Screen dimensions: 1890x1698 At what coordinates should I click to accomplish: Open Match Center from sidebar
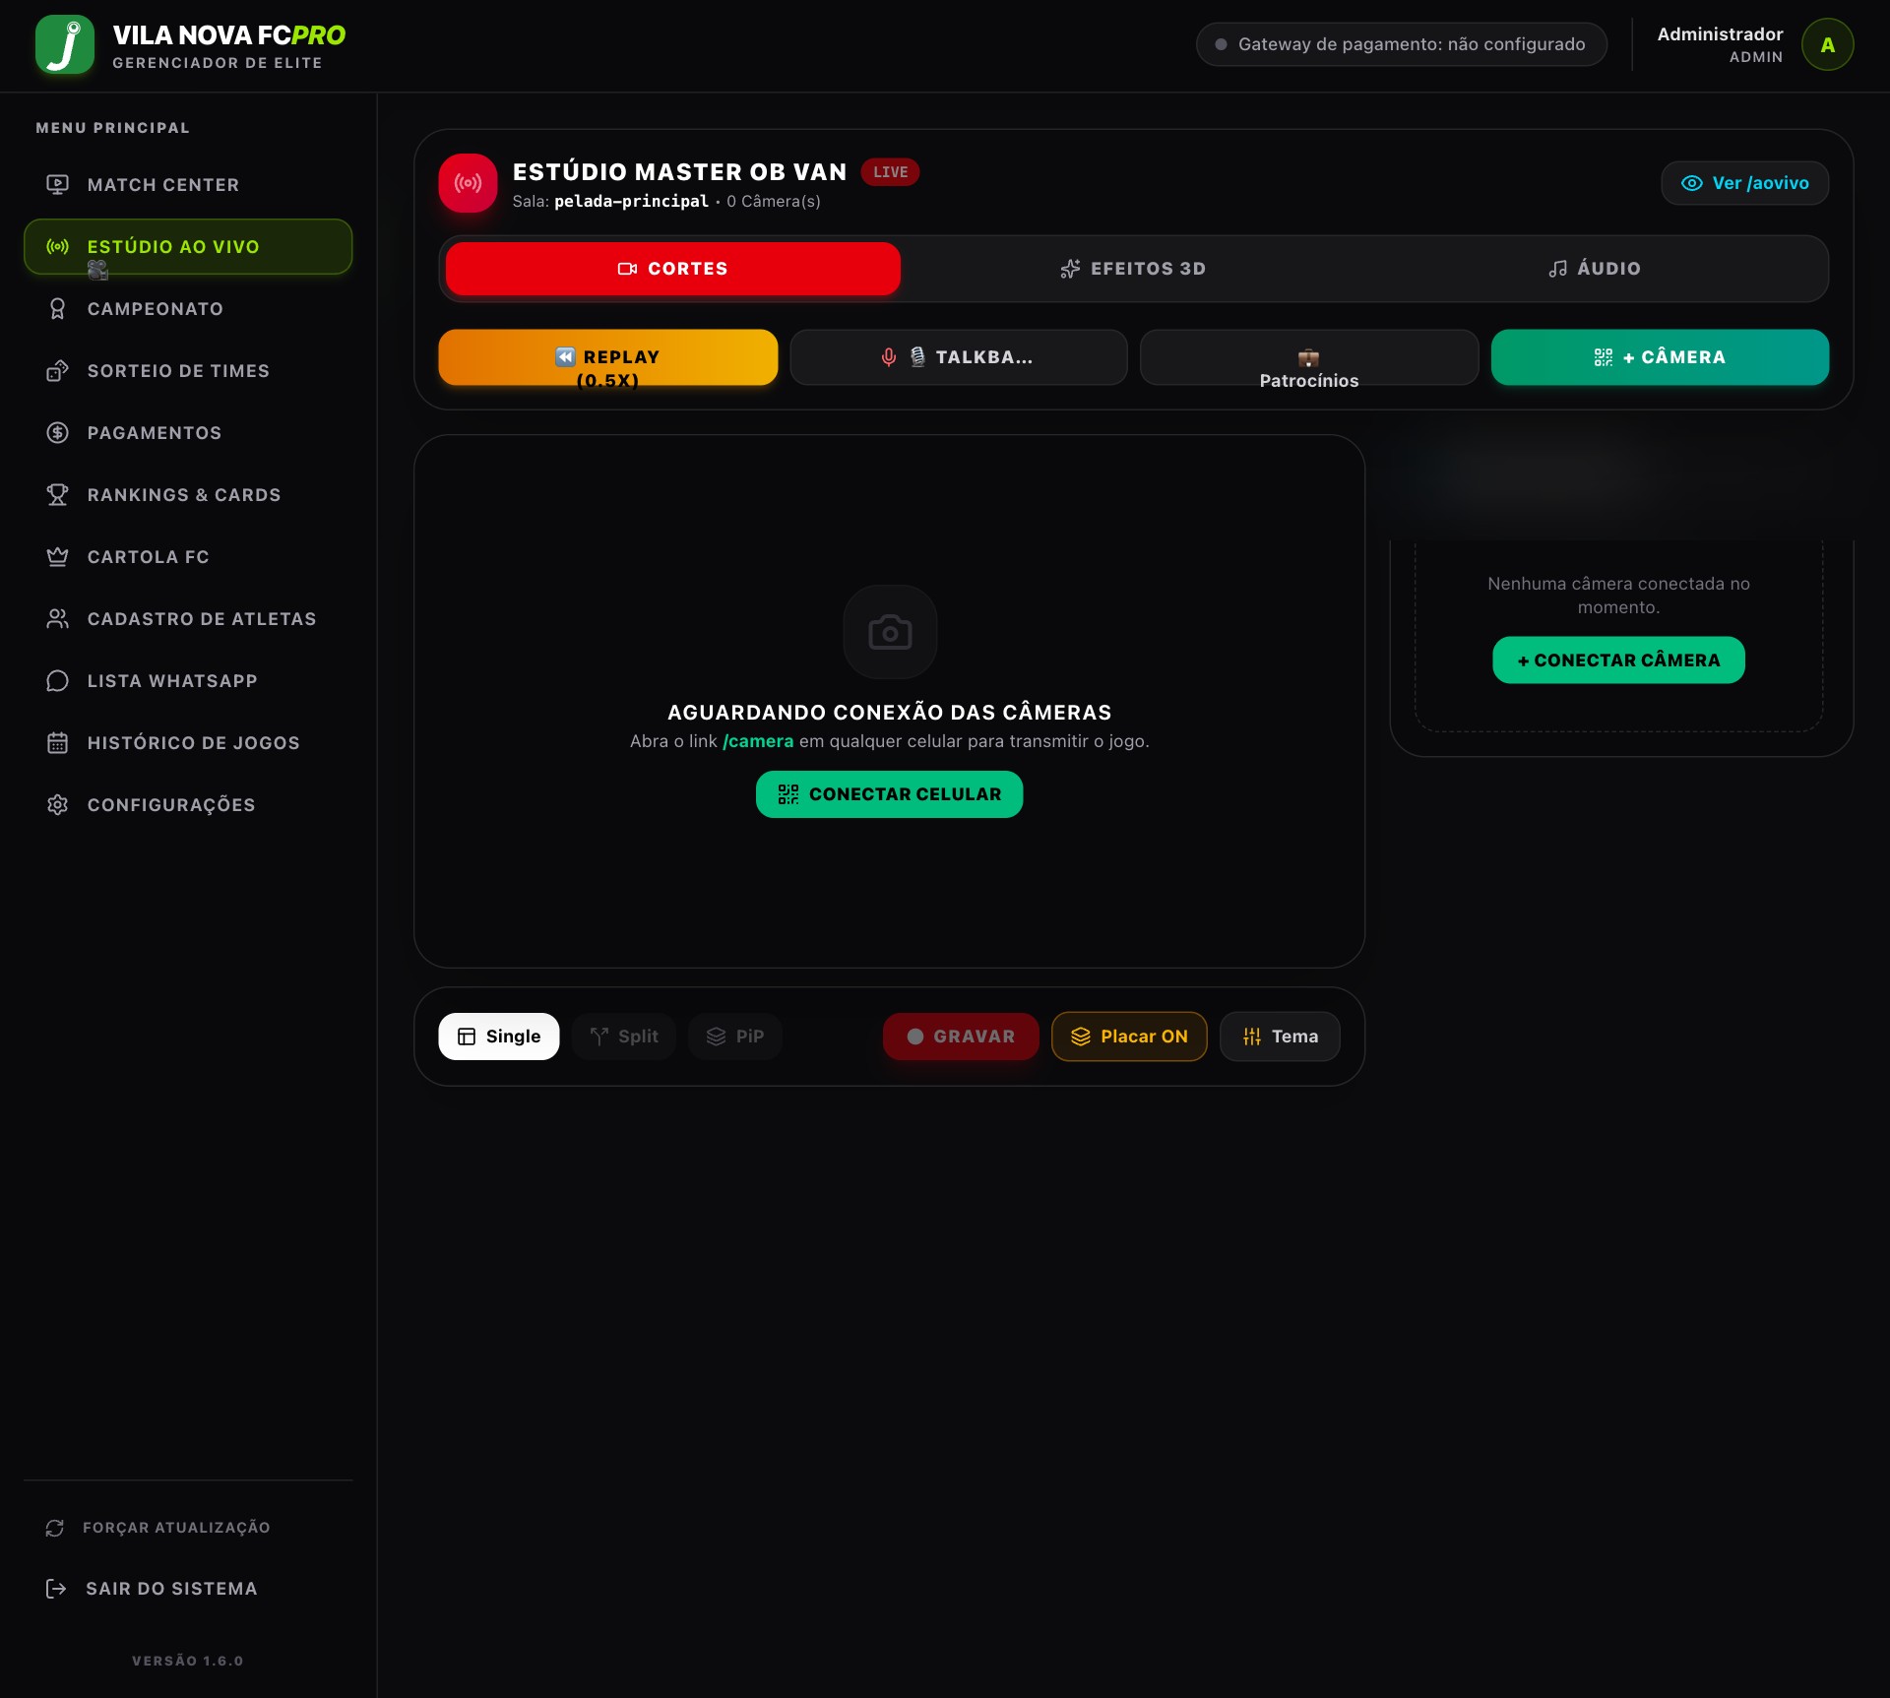point(188,185)
